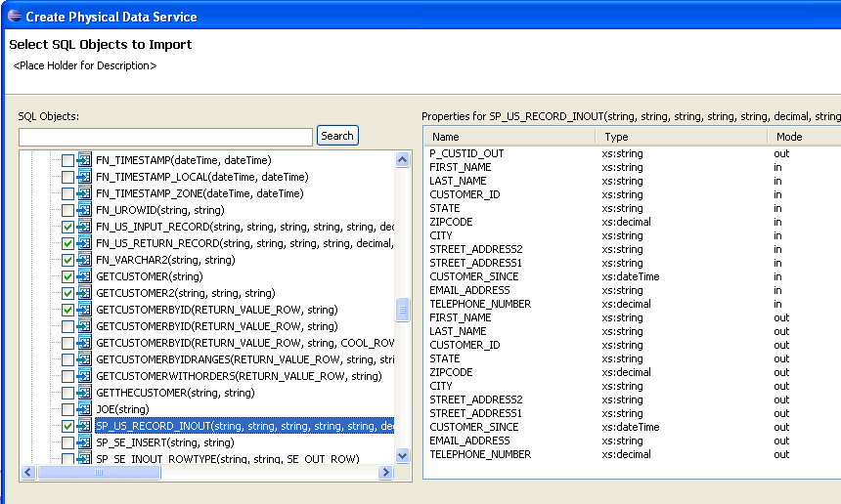
Task: Click the GETCUSTOMER(string) procedure icon
Action: pos(84,276)
